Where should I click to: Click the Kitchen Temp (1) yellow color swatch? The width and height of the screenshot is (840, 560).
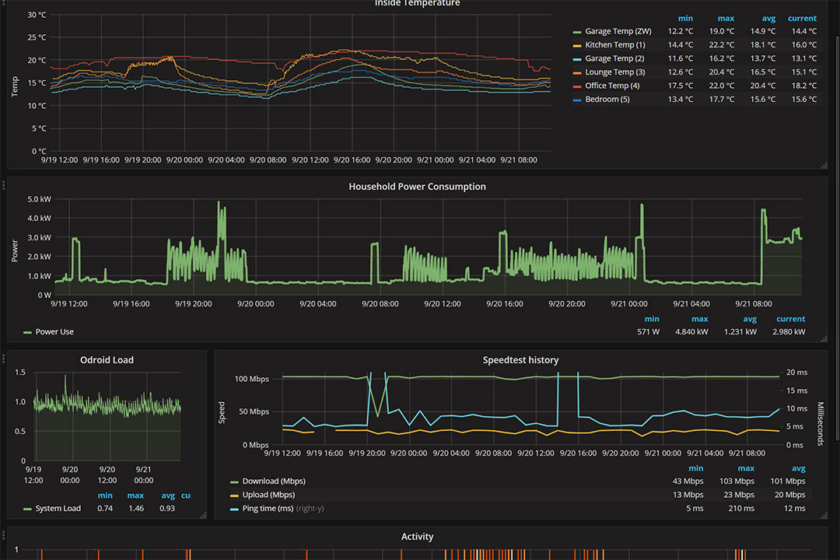tap(576, 45)
